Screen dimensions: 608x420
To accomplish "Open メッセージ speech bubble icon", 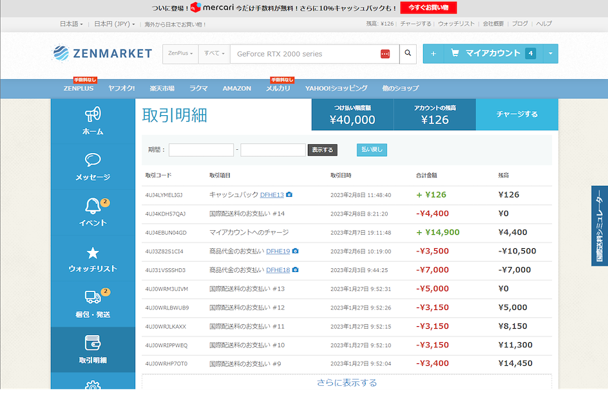I will (93, 160).
